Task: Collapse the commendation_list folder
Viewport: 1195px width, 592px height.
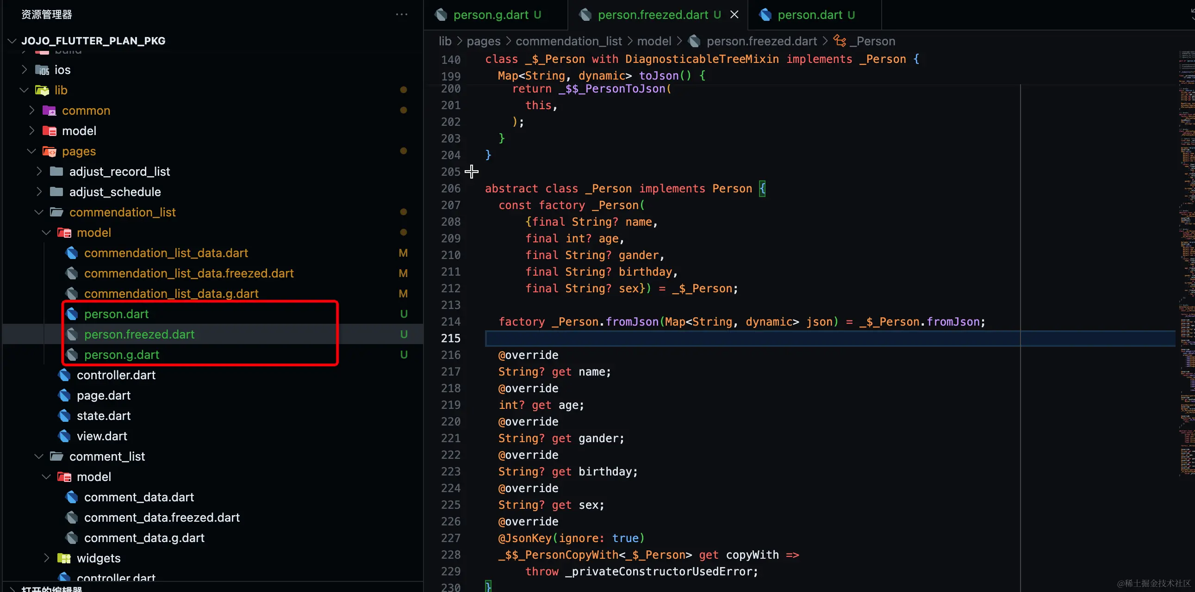Action: [39, 212]
